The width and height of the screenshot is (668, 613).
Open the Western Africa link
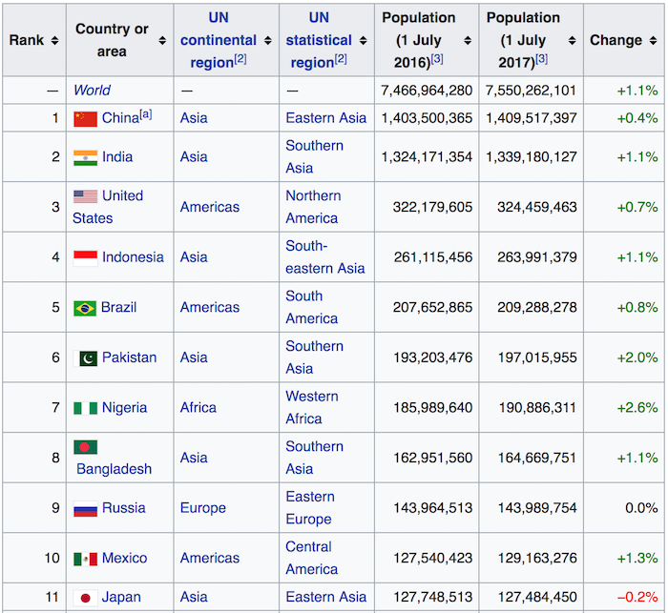click(312, 408)
